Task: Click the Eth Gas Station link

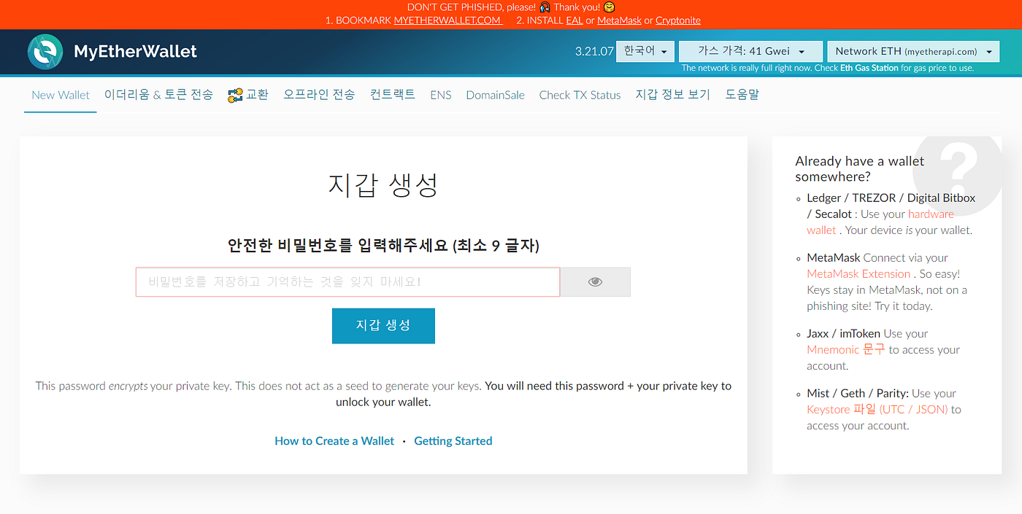Action: (869, 68)
